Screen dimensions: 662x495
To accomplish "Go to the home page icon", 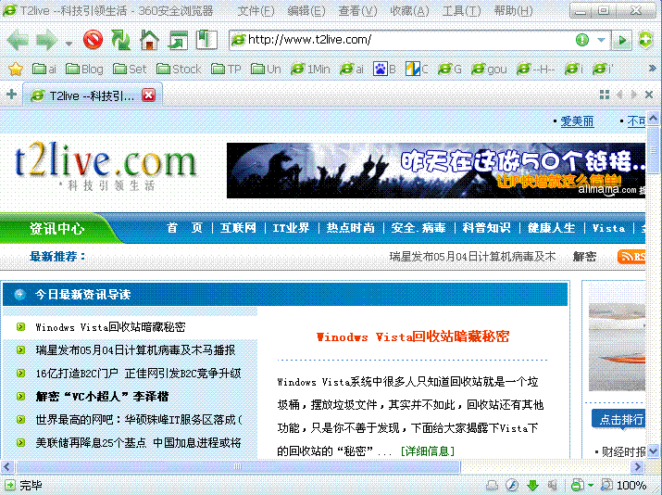I will point(149,40).
